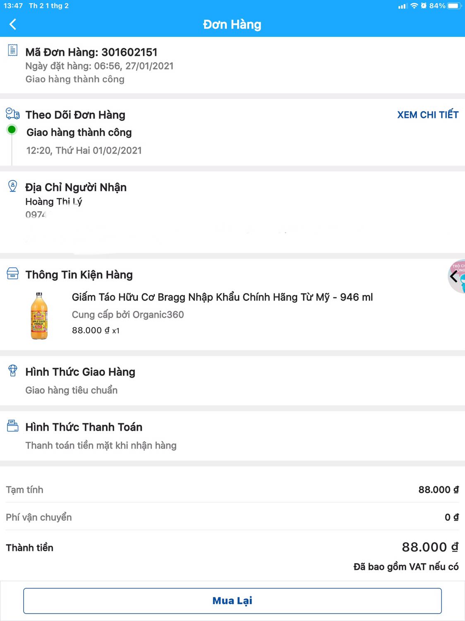
Task: Tap the Wi-Fi indicator in status bar
Action: click(415, 6)
